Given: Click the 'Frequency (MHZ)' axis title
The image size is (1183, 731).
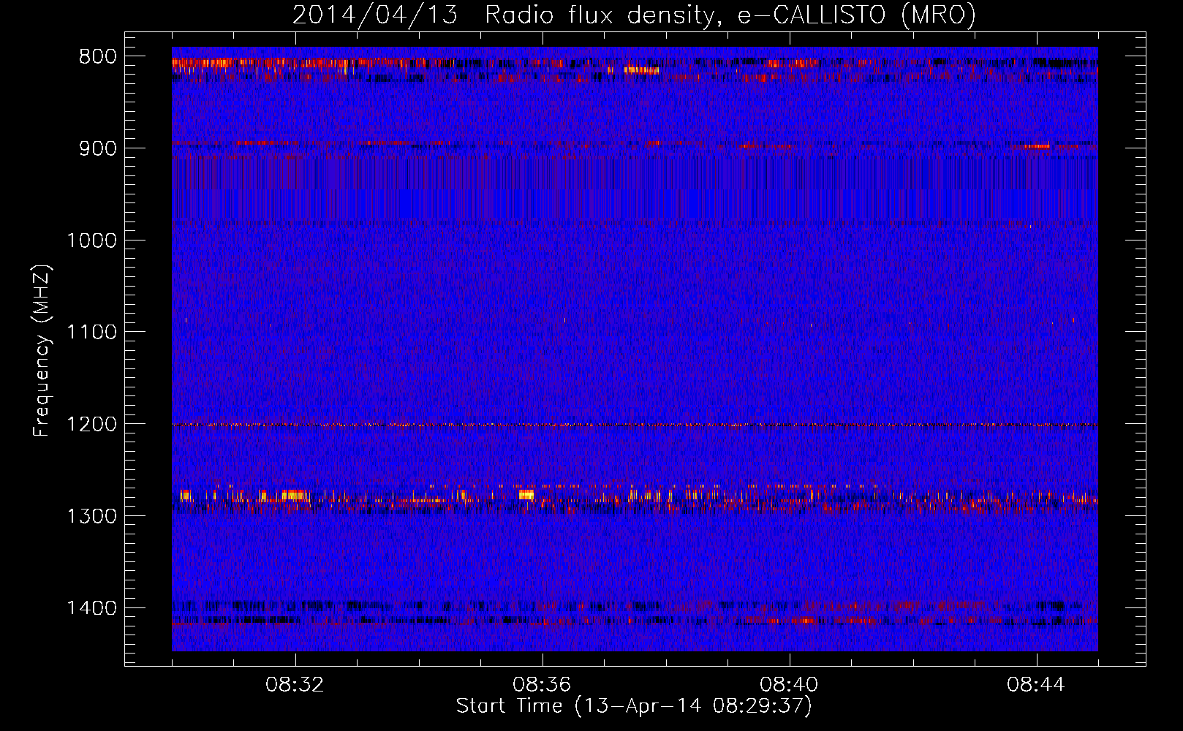Looking at the screenshot, I should coord(42,350).
